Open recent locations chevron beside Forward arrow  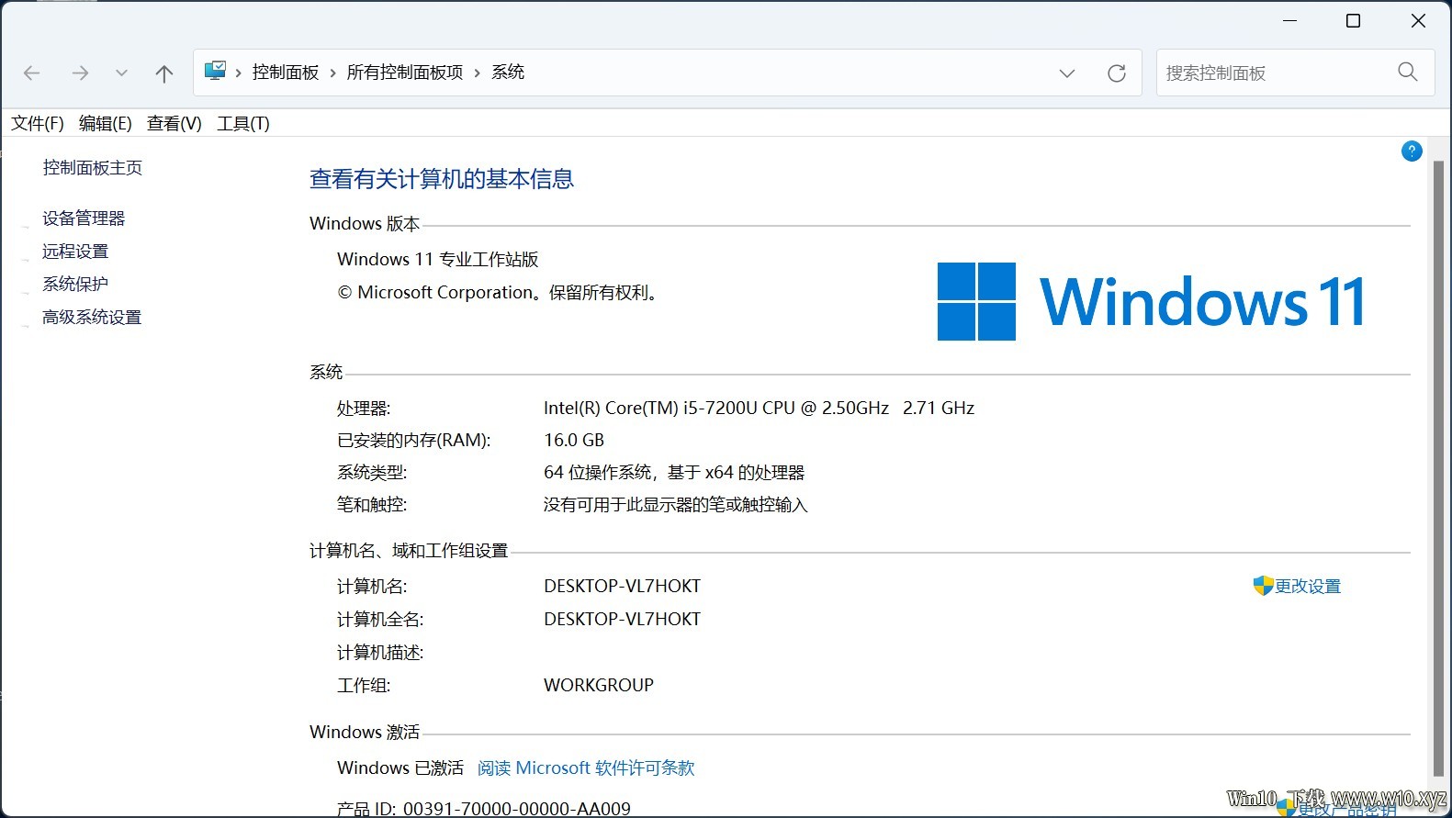[121, 73]
